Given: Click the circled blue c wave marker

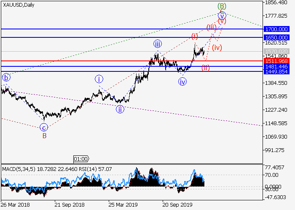Looking at the screenshot, I should tap(43, 127).
